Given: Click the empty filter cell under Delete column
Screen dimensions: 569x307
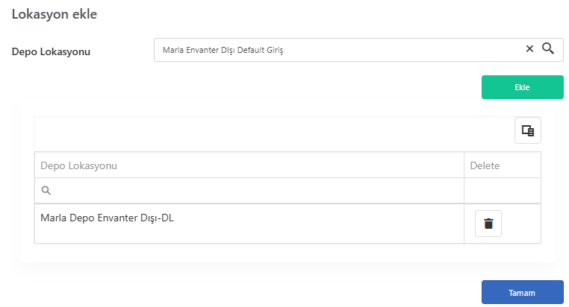Looking at the screenshot, I should pos(503,191).
